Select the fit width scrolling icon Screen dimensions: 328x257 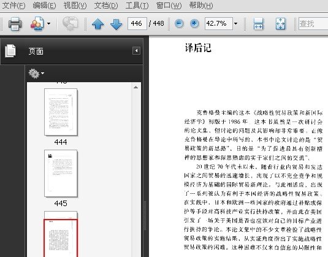point(258,24)
